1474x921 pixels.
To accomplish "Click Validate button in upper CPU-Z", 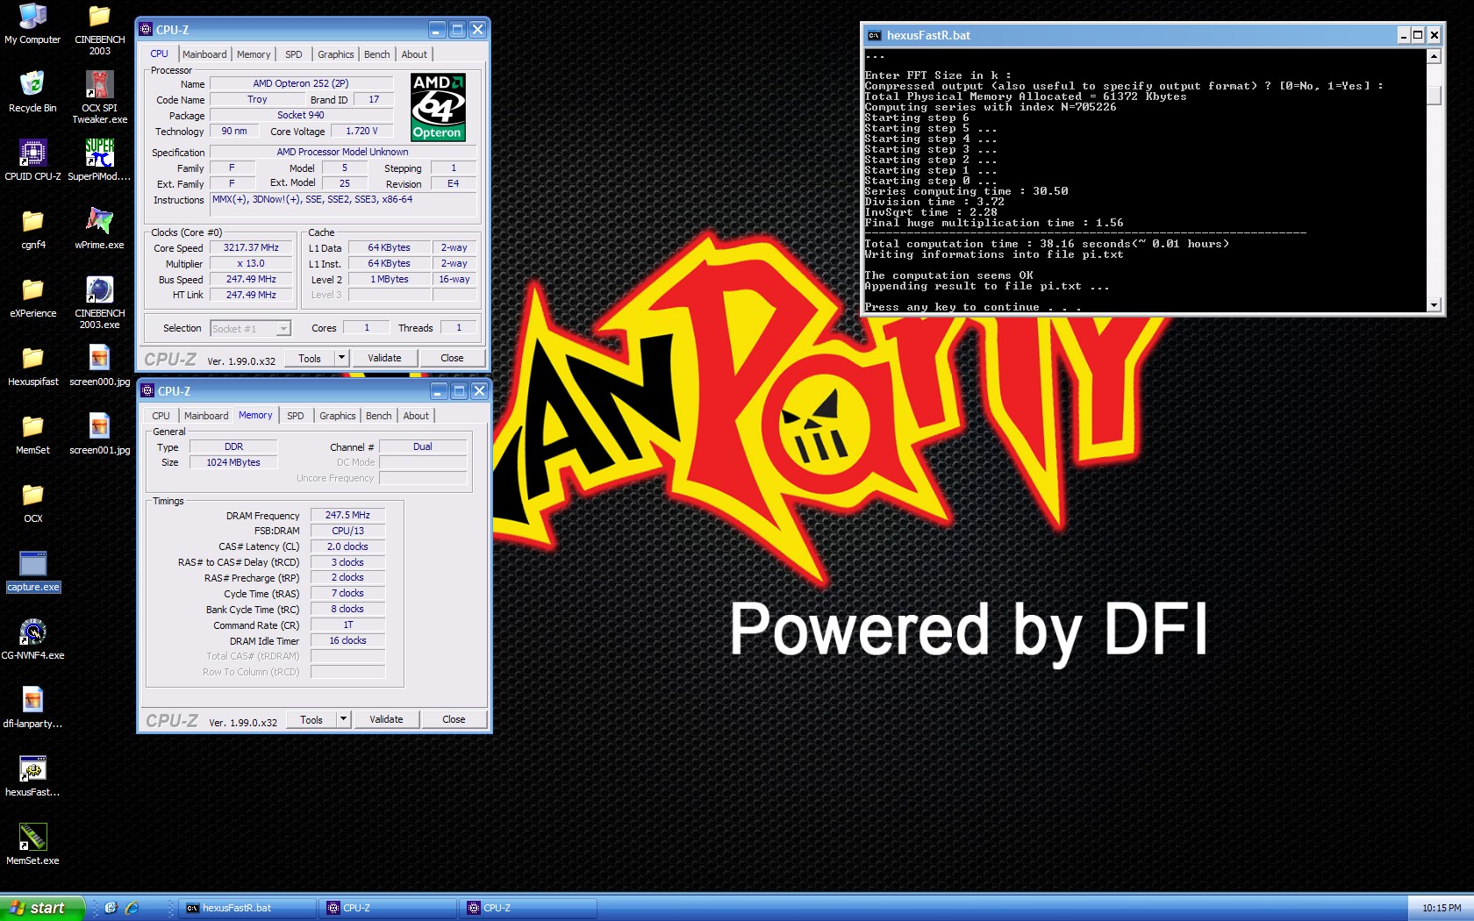I will (x=384, y=358).
